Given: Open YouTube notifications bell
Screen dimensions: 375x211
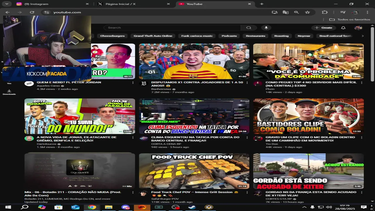Looking at the screenshot, I should [x=343, y=28].
